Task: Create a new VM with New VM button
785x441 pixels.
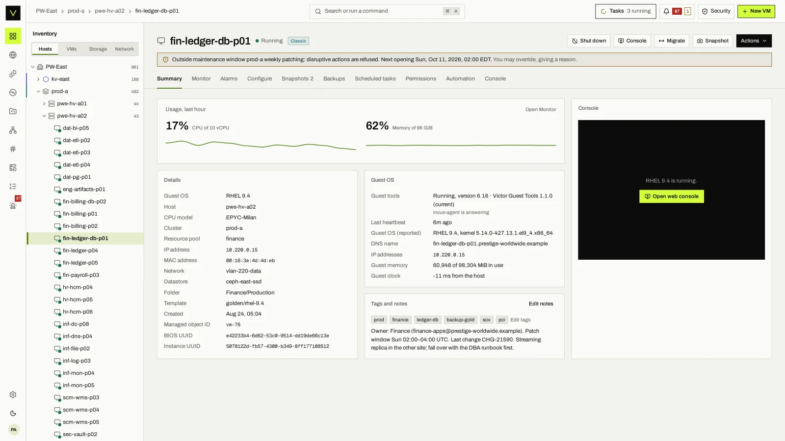Action: pos(756,11)
